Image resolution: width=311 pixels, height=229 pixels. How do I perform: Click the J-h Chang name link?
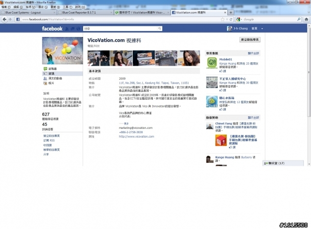(x=241, y=29)
